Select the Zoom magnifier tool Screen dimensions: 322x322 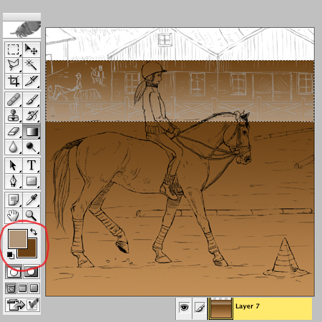point(31,215)
